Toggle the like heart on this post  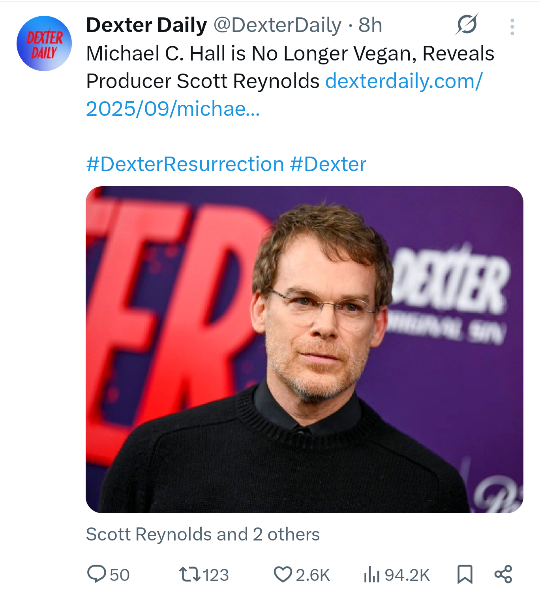pos(283,574)
